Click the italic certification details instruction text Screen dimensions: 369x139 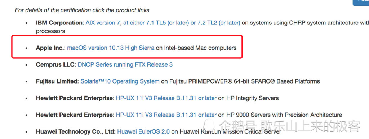[x=82, y=10]
